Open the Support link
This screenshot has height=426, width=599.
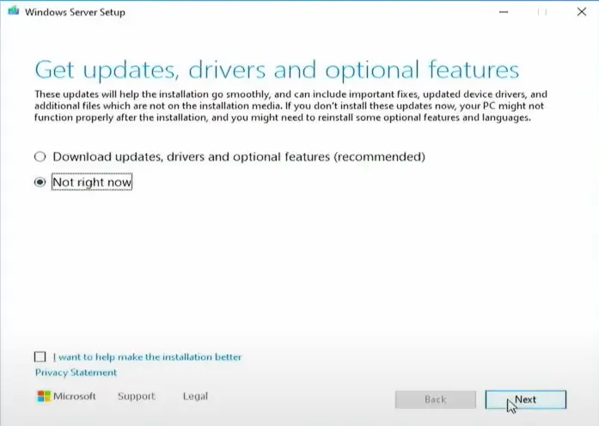click(137, 396)
